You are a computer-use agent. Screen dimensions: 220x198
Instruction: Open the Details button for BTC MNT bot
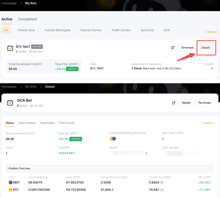click(x=206, y=48)
